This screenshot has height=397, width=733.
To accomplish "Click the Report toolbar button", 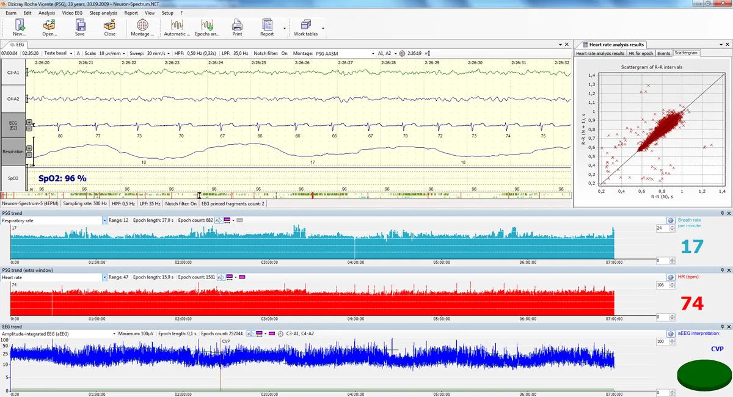I will click(267, 26).
